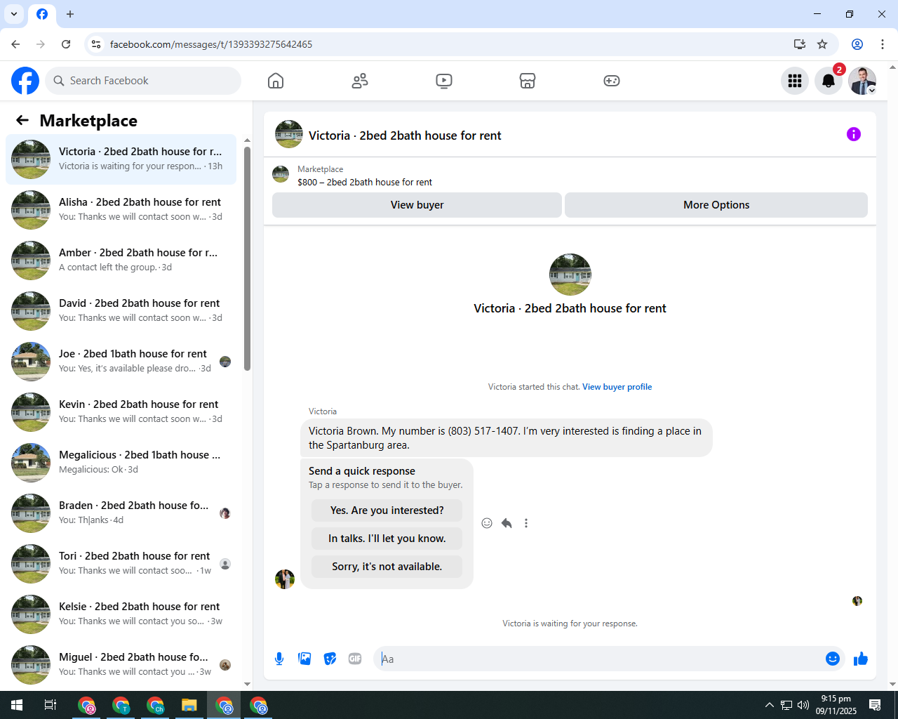898x719 pixels.
Task: Open the notifications bell
Action: (x=829, y=81)
